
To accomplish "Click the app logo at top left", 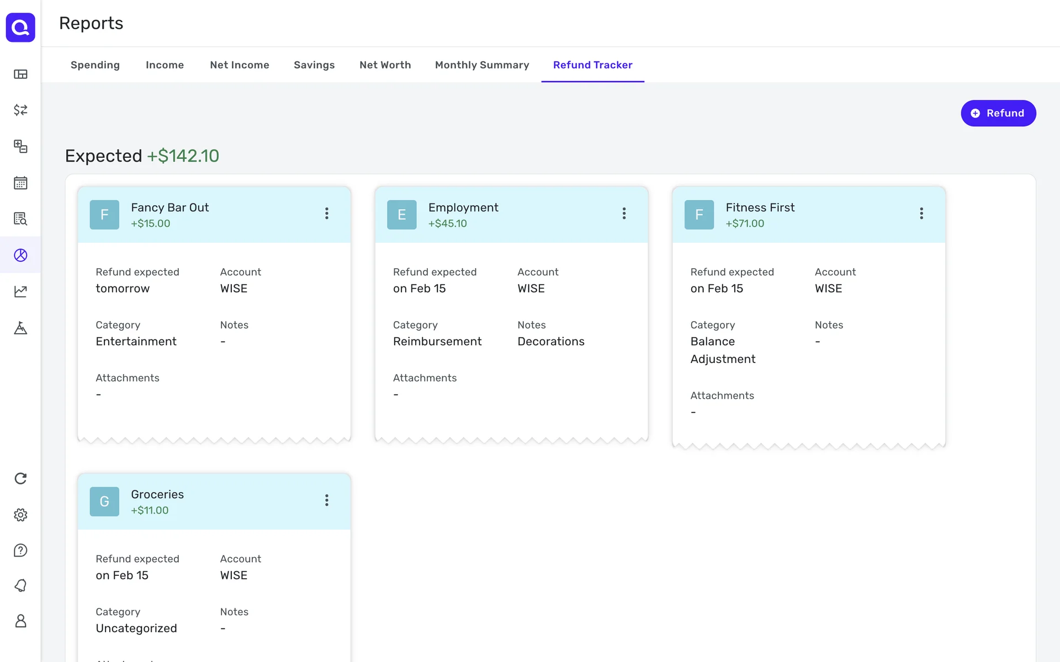I will click(20, 27).
